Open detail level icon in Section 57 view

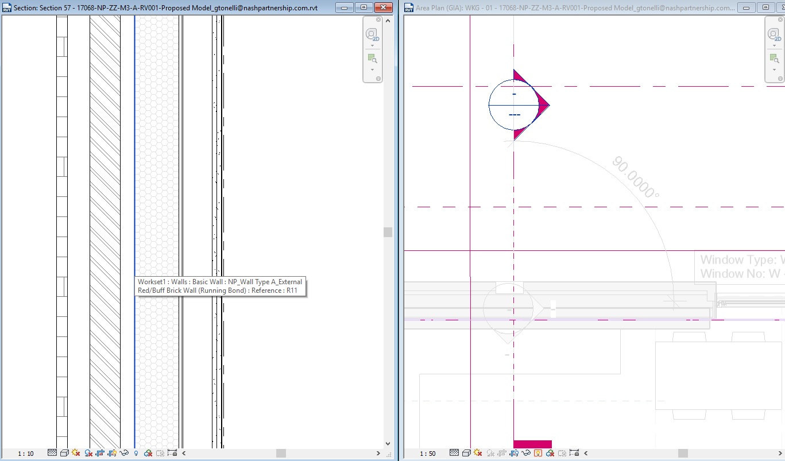click(52, 453)
